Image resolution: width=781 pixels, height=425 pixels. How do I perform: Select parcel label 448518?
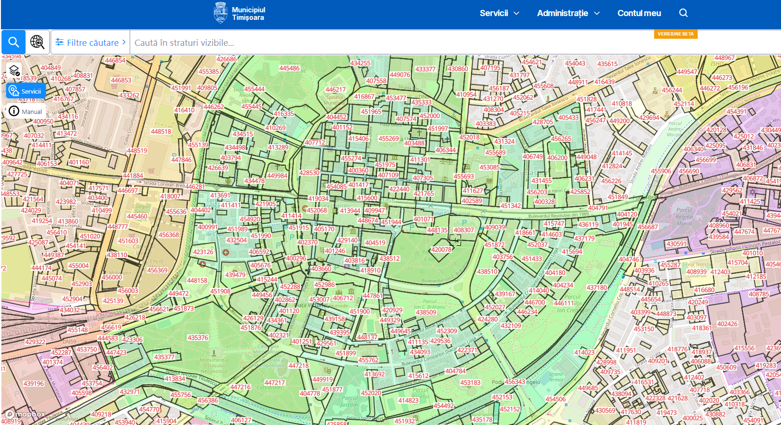coord(161,131)
